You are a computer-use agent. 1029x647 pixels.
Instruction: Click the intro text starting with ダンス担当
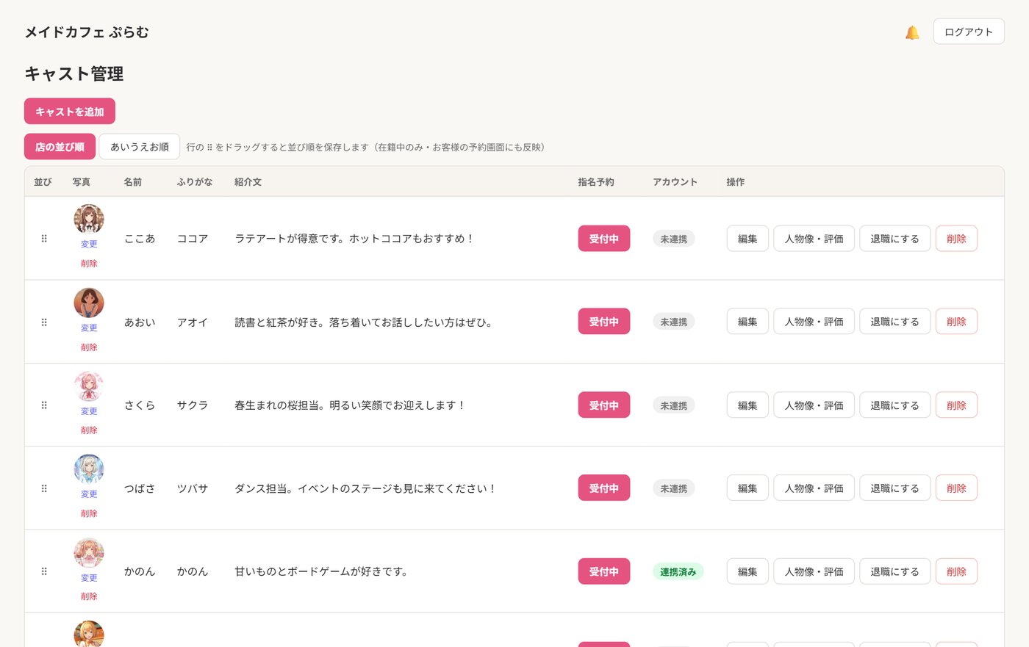coord(365,488)
